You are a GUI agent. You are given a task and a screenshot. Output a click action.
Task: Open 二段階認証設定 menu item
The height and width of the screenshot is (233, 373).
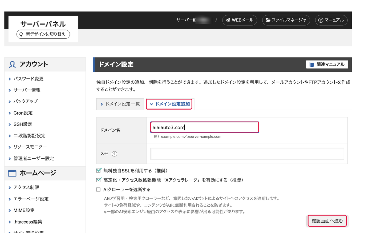29,136
